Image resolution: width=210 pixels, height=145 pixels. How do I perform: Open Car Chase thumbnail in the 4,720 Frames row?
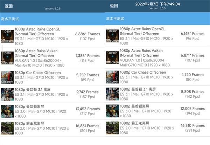pyautogui.click(x=112, y=77)
